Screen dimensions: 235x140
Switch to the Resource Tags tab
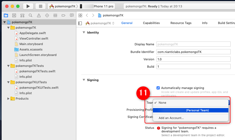[181, 23]
